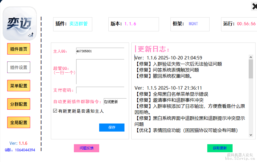257x162 pixels.
Task: Select the 全局配置 section
Action: (x=19, y=122)
